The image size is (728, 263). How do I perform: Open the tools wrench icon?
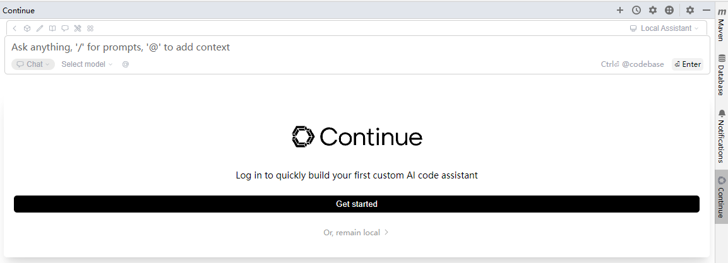pyautogui.click(x=78, y=28)
